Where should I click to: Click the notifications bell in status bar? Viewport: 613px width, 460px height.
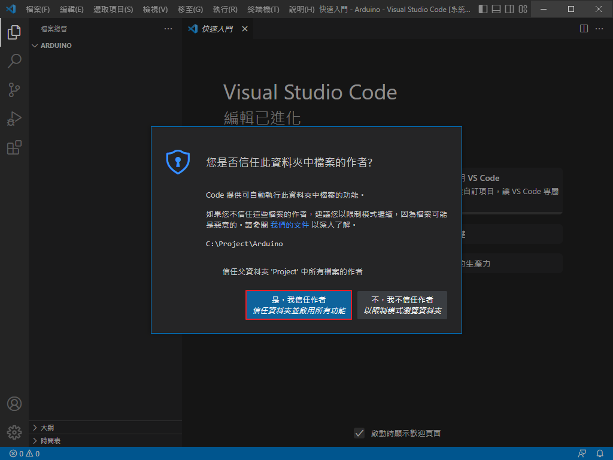(600, 453)
